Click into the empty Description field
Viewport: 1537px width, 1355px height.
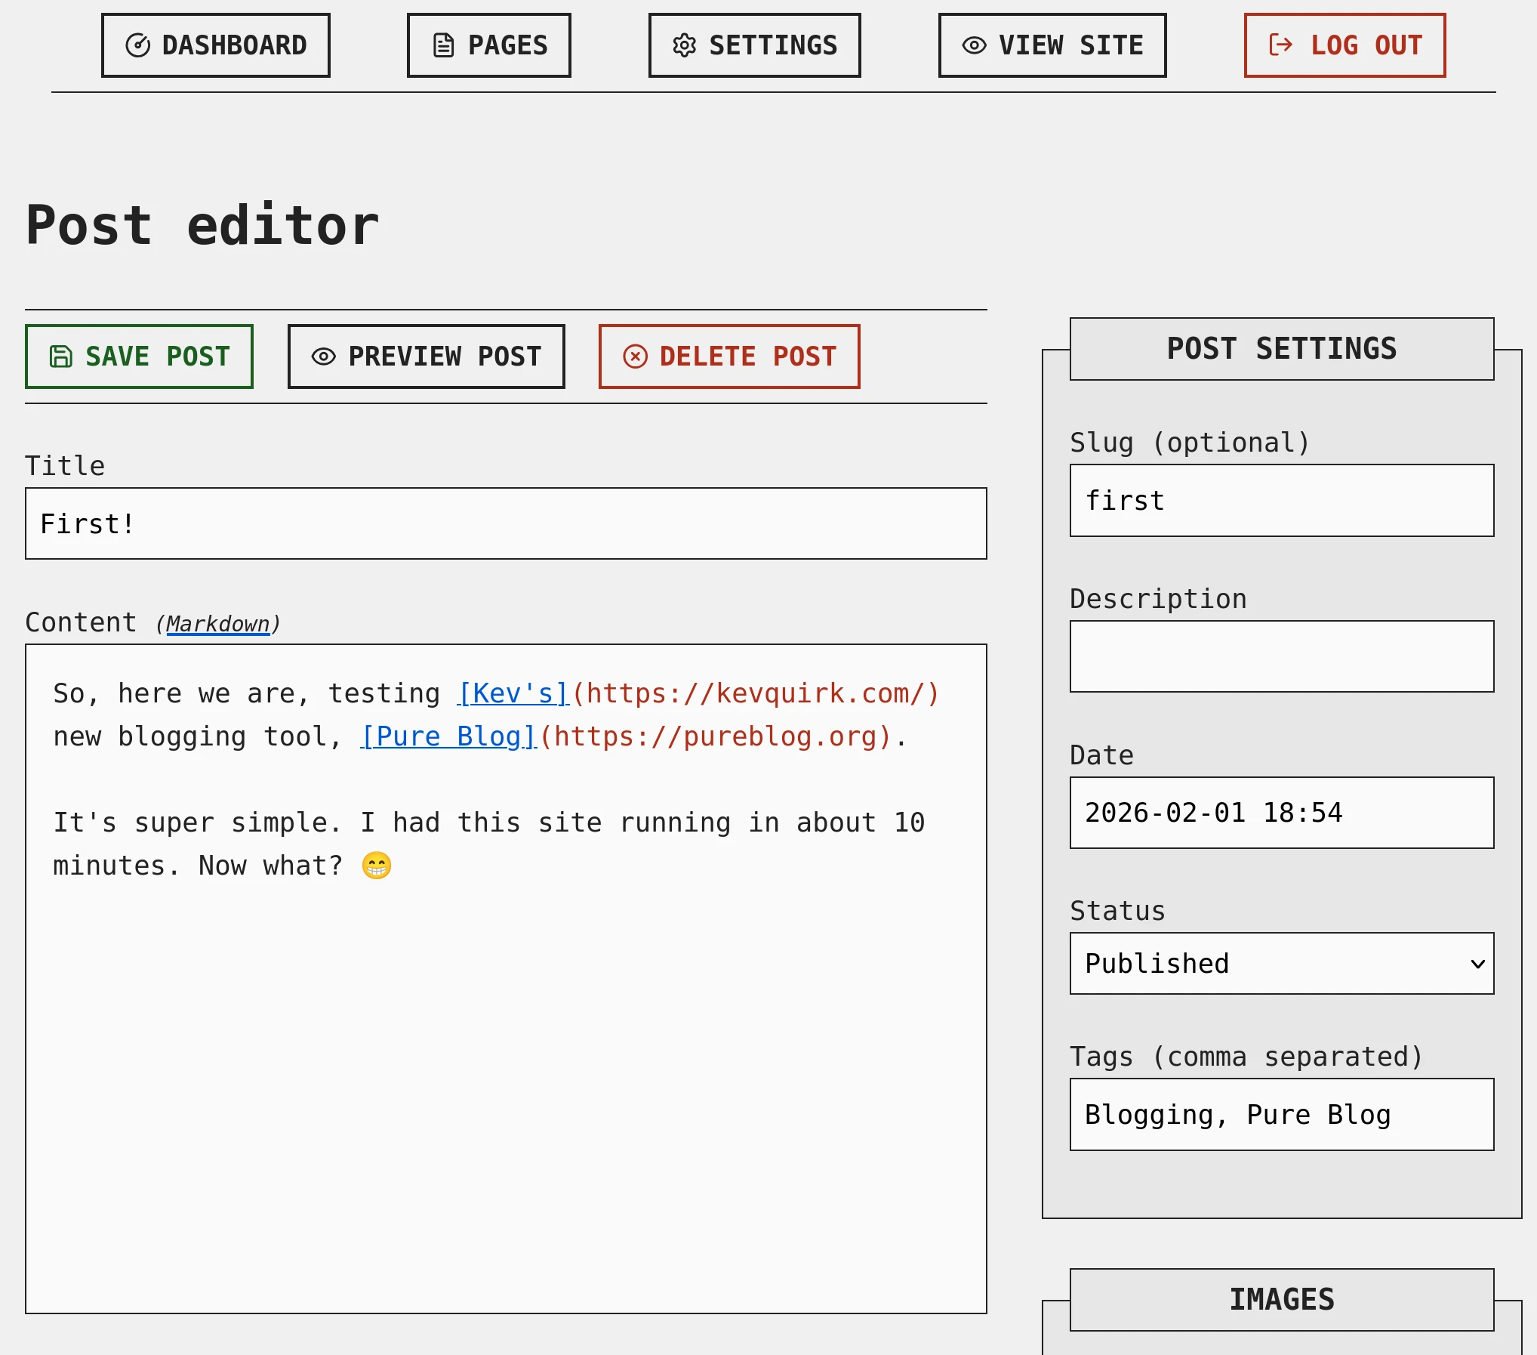[1281, 656]
